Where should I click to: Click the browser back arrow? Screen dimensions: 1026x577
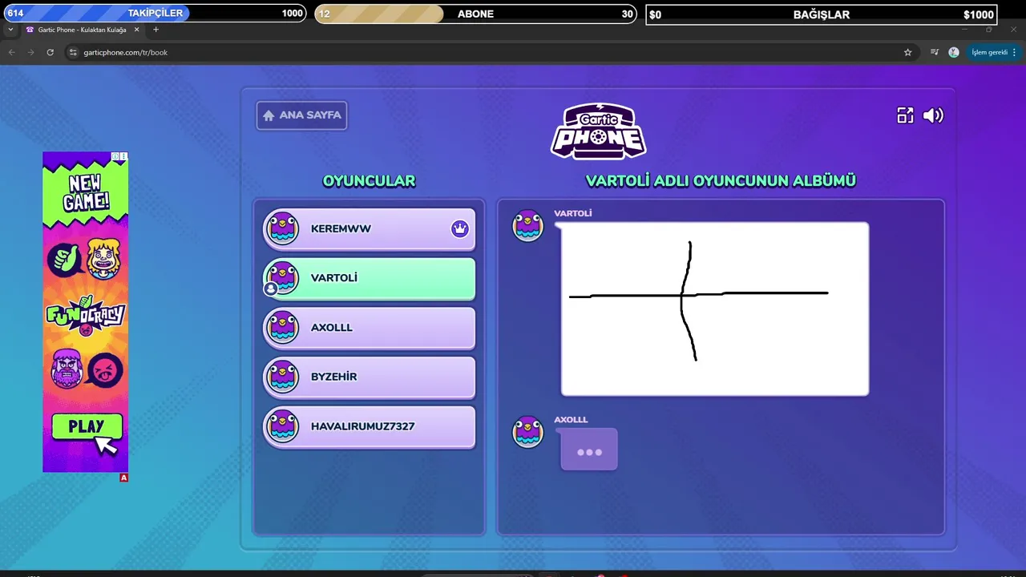point(11,52)
